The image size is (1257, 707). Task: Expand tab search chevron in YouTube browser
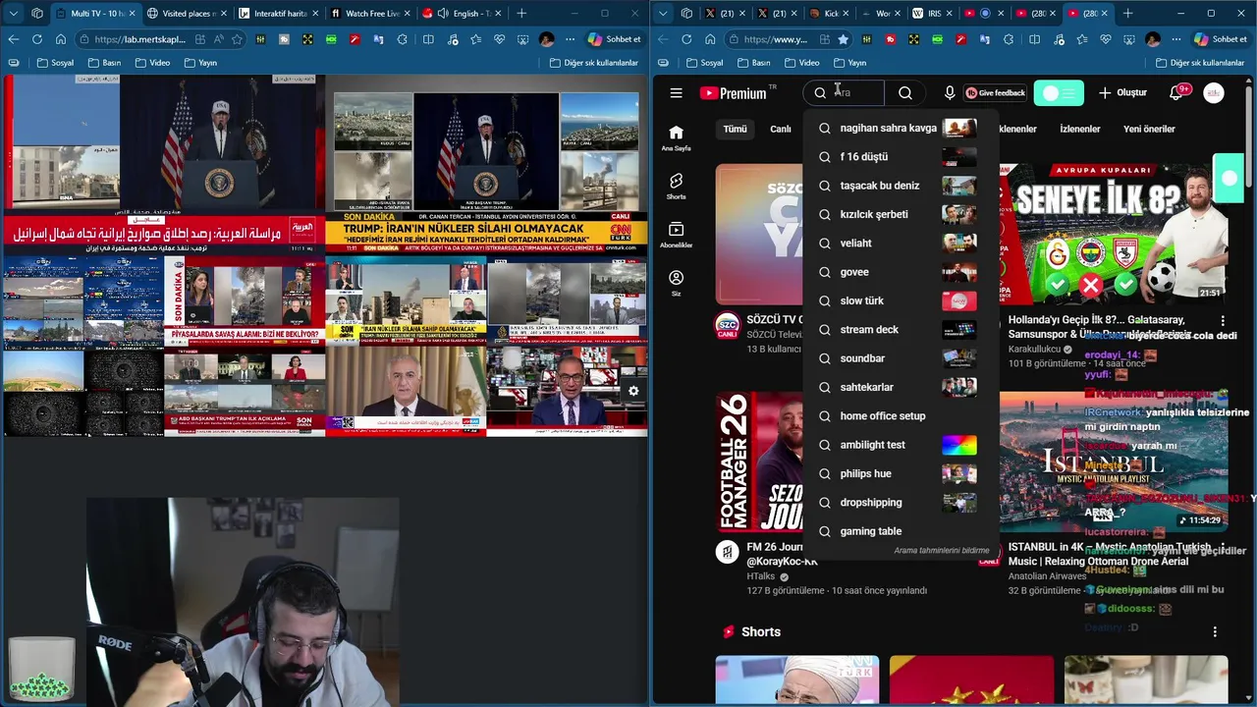point(663,13)
